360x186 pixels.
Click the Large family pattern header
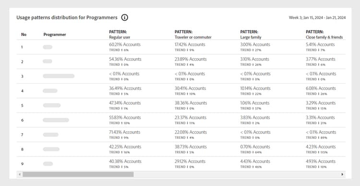click(x=251, y=35)
